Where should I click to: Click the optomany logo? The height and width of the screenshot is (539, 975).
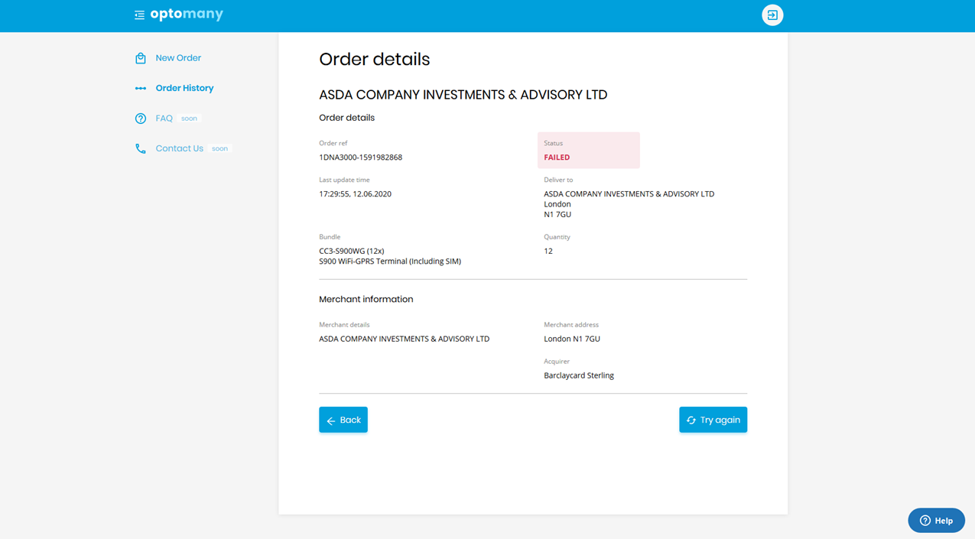pyautogui.click(x=187, y=15)
